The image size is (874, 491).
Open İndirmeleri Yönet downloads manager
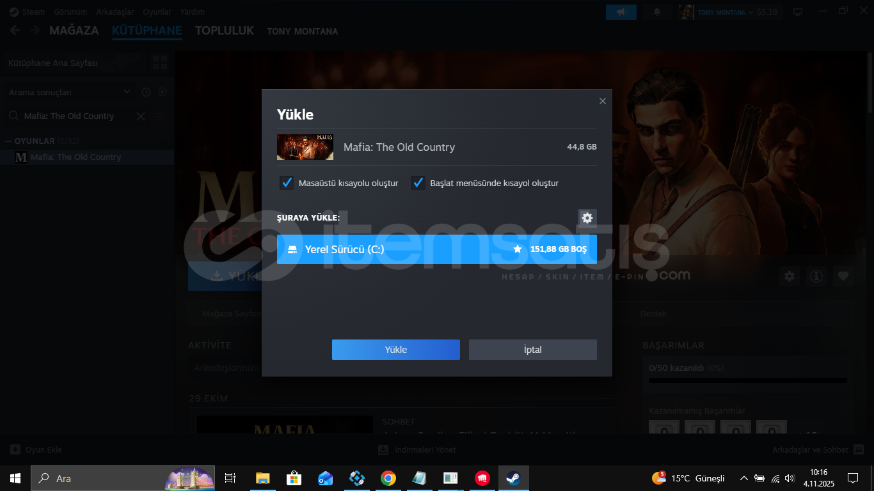point(417,450)
